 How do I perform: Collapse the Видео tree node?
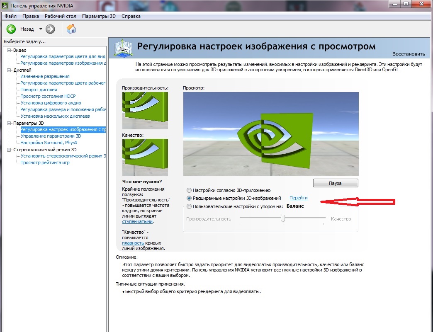pyautogui.click(x=9, y=50)
